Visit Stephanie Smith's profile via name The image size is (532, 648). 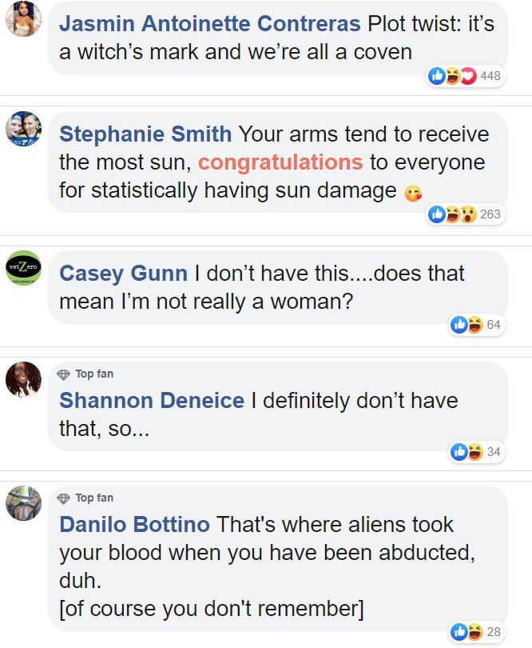[145, 134]
